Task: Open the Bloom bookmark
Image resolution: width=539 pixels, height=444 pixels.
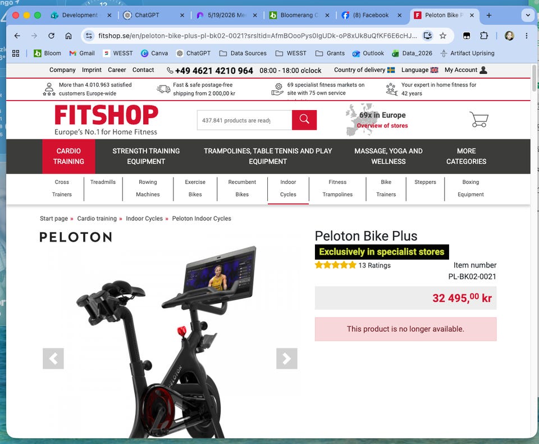Action: pyautogui.click(x=47, y=53)
